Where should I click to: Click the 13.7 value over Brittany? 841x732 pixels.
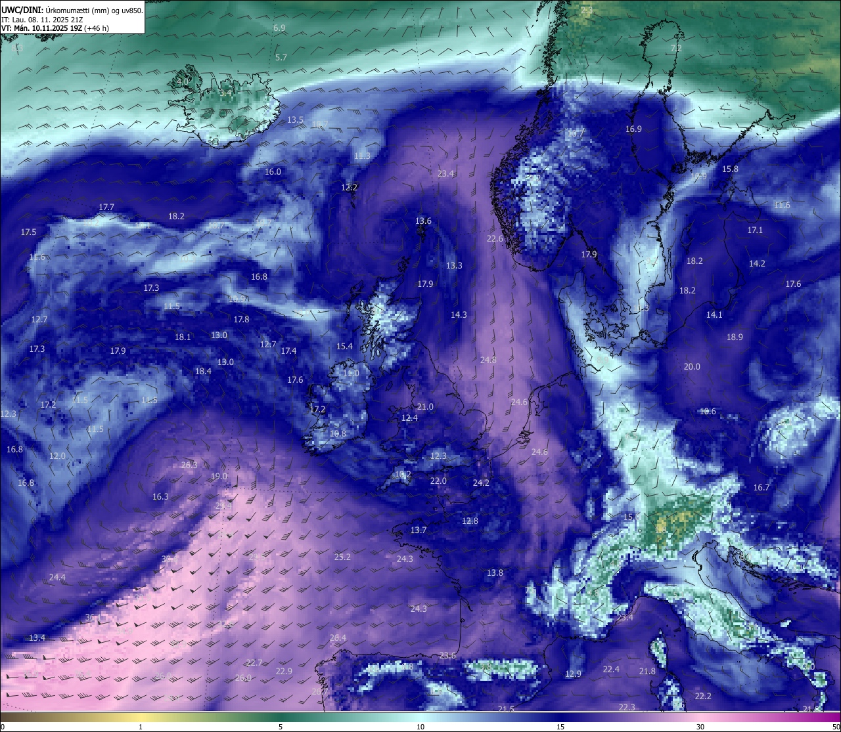pos(419,530)
